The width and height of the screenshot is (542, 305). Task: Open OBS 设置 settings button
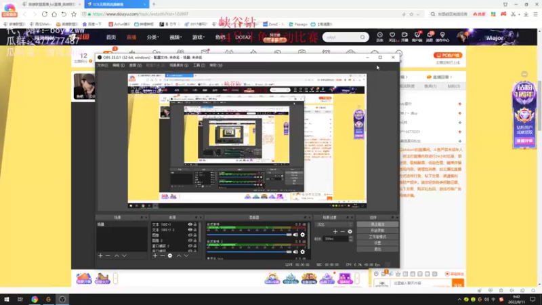377,243
